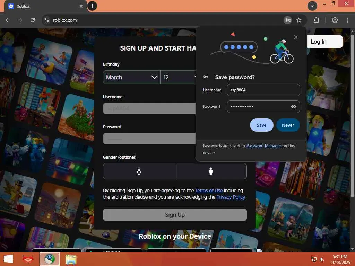Open a new tab with plus button

click(x=92, y=6)
